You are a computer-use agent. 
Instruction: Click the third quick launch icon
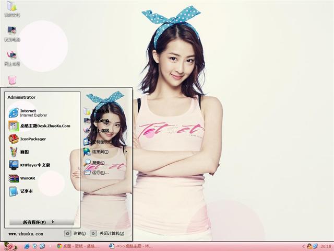42,246
